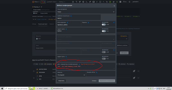
Task: Open three-dot menu for RVN sheet
Action: (x=138, y=78)
